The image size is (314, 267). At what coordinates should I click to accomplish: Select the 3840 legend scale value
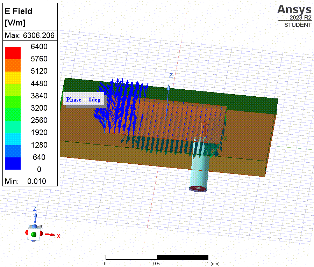(x=39, y=96)
